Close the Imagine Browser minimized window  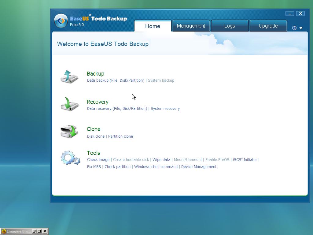(45, 231)
